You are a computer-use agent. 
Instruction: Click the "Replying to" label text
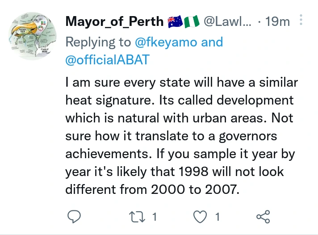pos(98,42)
